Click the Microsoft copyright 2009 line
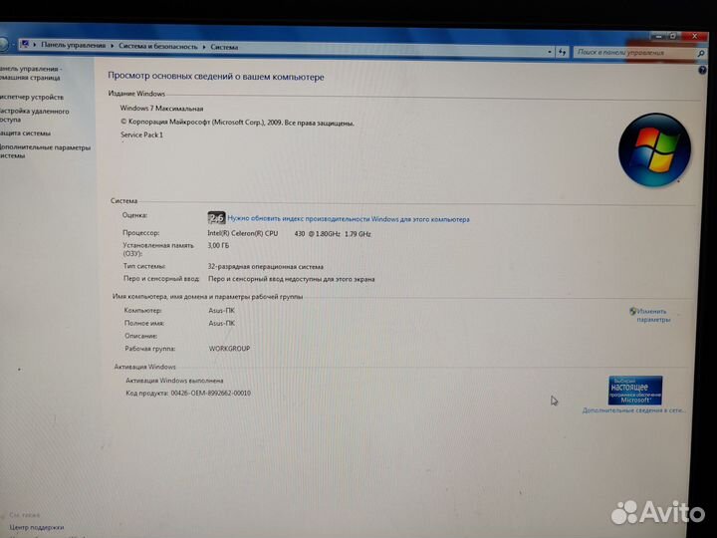The width and height of the screenshot is (717, 538). (x=237, y=123)
